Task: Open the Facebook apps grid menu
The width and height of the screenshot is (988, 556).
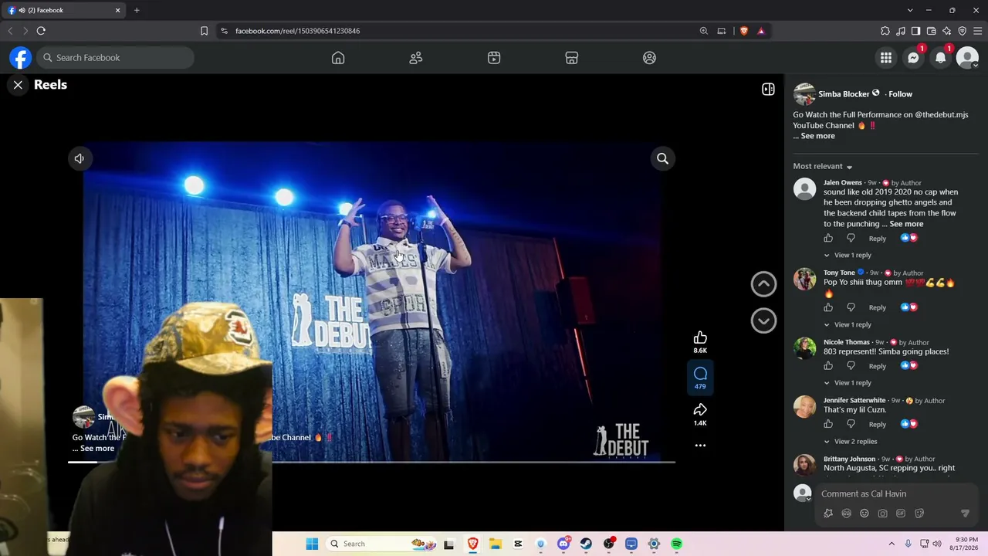Action: click(886, 58)
